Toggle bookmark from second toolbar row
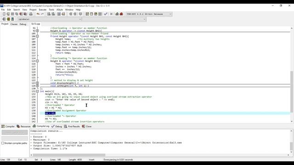 point(8,19)
